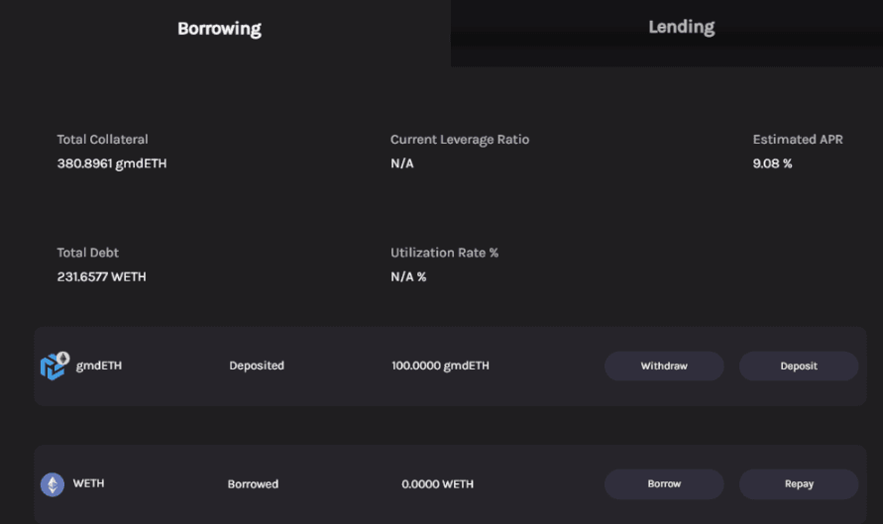Click the Total Collateral value 380.8961 gmdETH
This screenshot has height=524, width=883.
(112, 163)
